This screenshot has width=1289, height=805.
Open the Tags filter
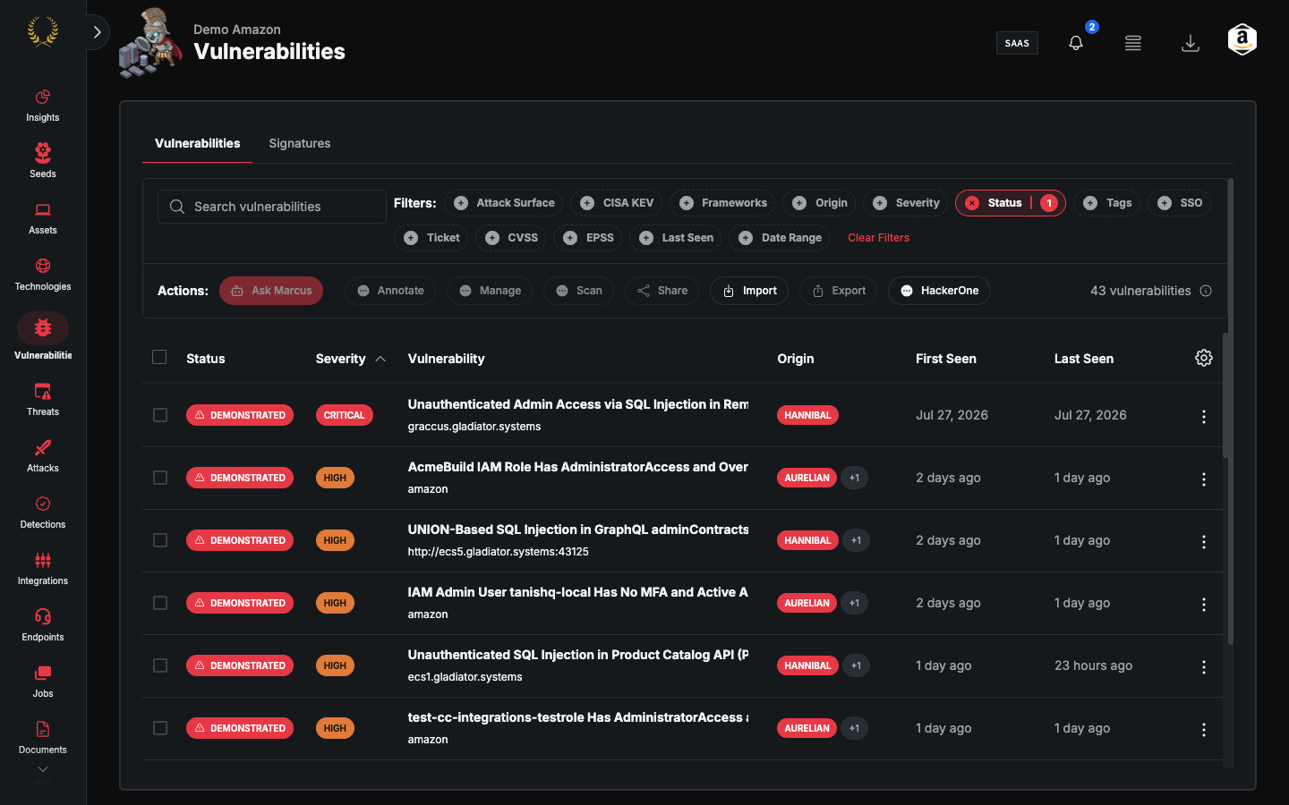click(x=1107, y=203)
